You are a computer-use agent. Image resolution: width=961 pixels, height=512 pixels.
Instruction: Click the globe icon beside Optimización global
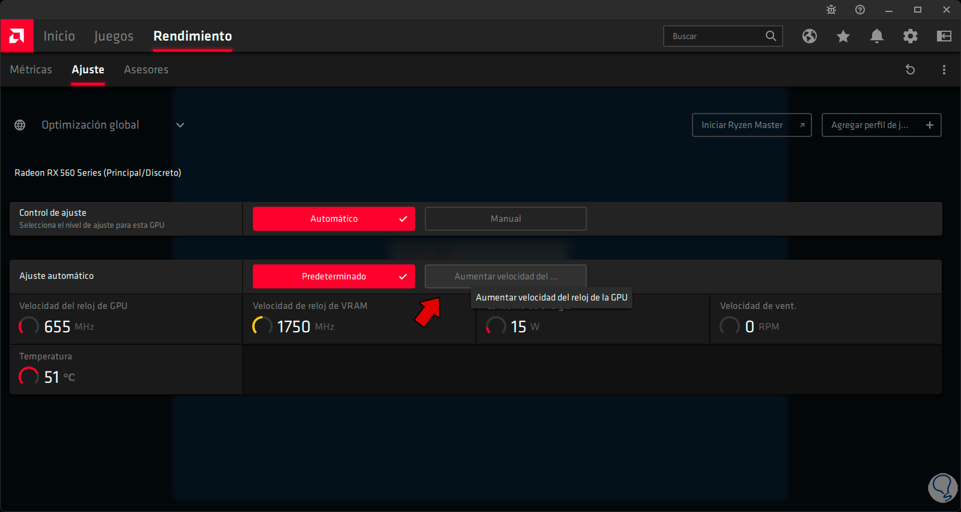20,125
